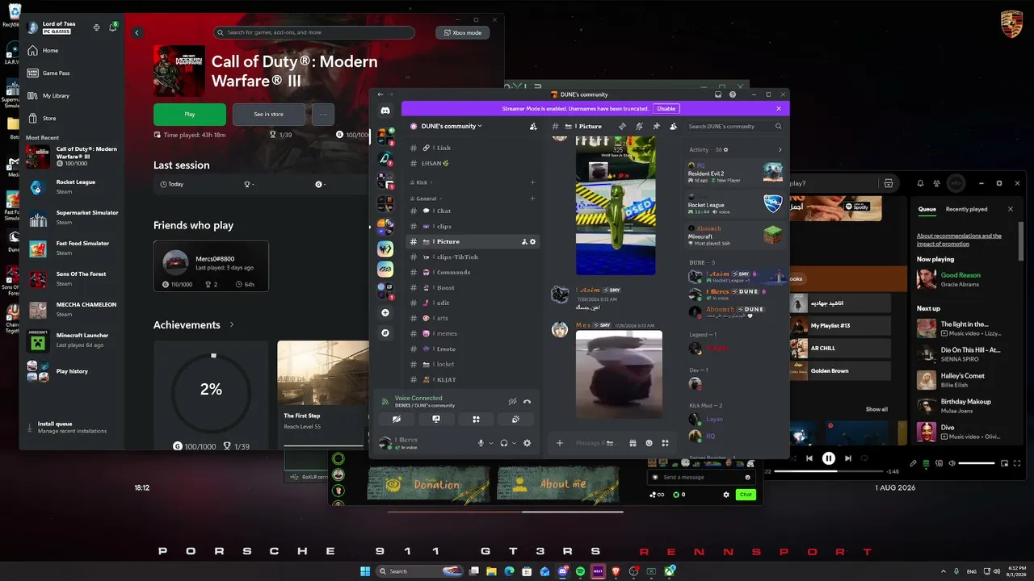This screenshot has height=581, width=1034.
Task: Open settings gear for Picture channel row
Action: (532, 242)
